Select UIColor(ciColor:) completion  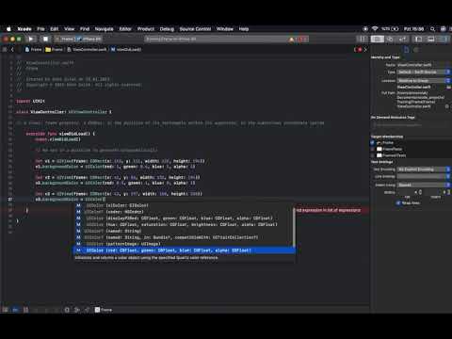185,205
